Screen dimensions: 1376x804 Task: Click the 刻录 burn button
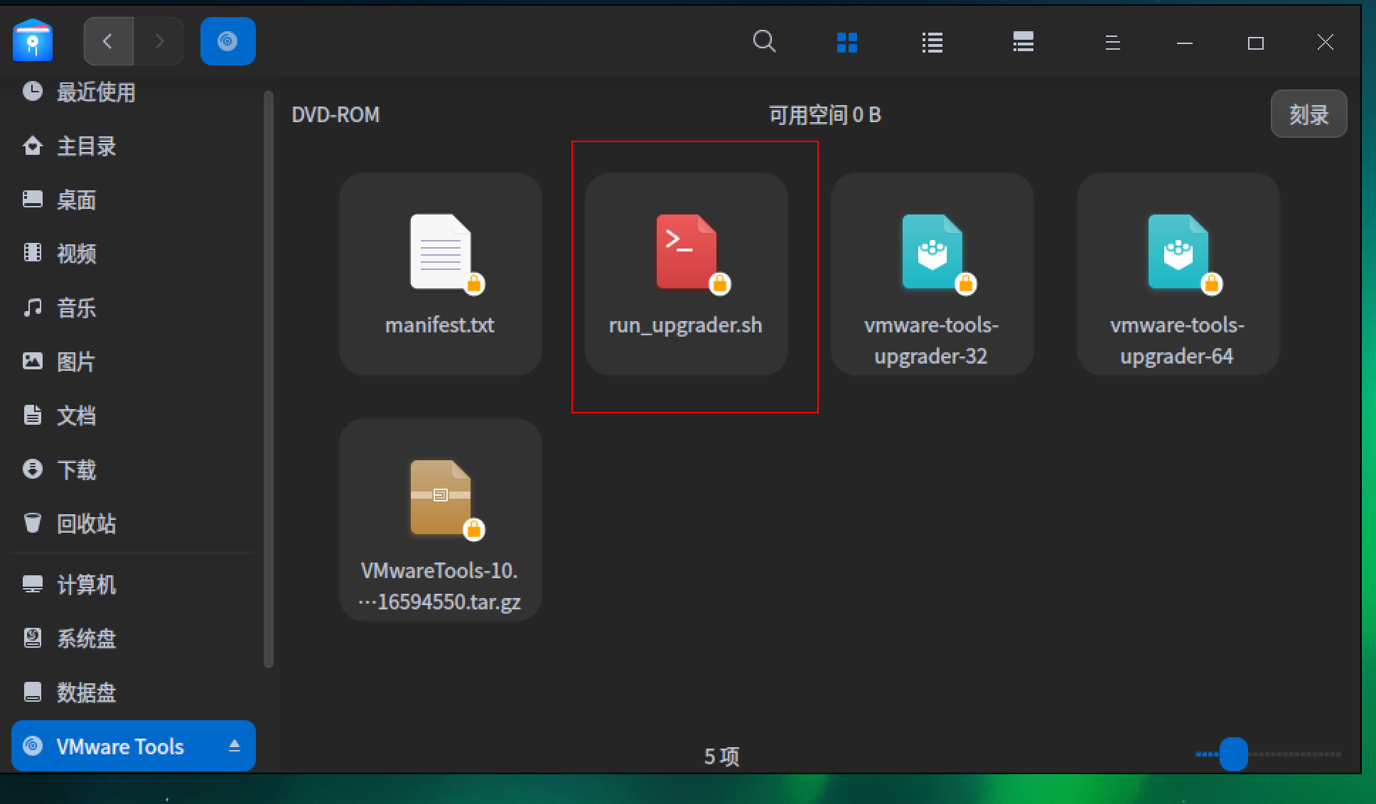coord(1308,114)
